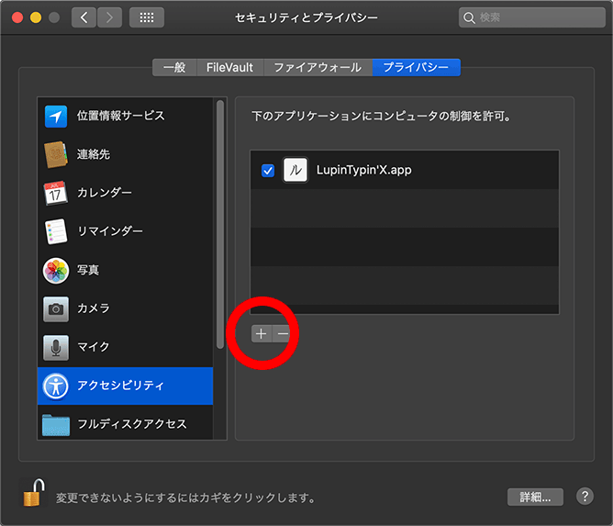Viewport: 613px width, 526px height.
Task: Click the マイク microphone icon
Action: tap(55, 347)
